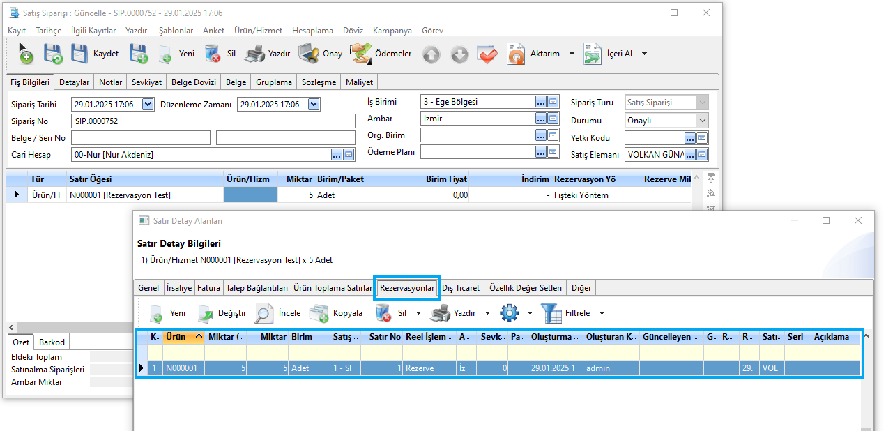This screenshot has height=431, width=886.
Task: Open the Hesaplama menu
Action: [x=312, y=31]
